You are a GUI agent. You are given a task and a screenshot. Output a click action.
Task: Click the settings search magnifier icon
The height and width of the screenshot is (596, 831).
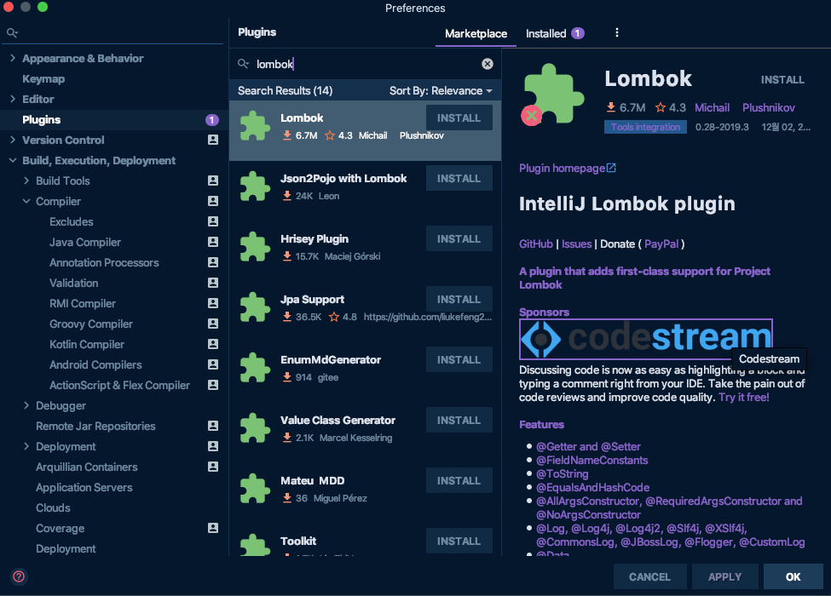tap(12, 33)
